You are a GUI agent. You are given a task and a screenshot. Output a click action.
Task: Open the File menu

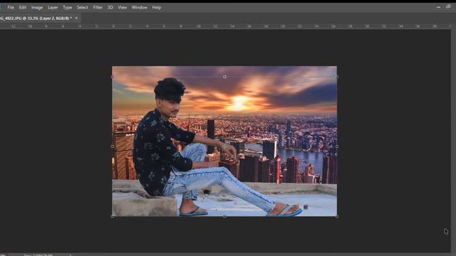point(11,8)
